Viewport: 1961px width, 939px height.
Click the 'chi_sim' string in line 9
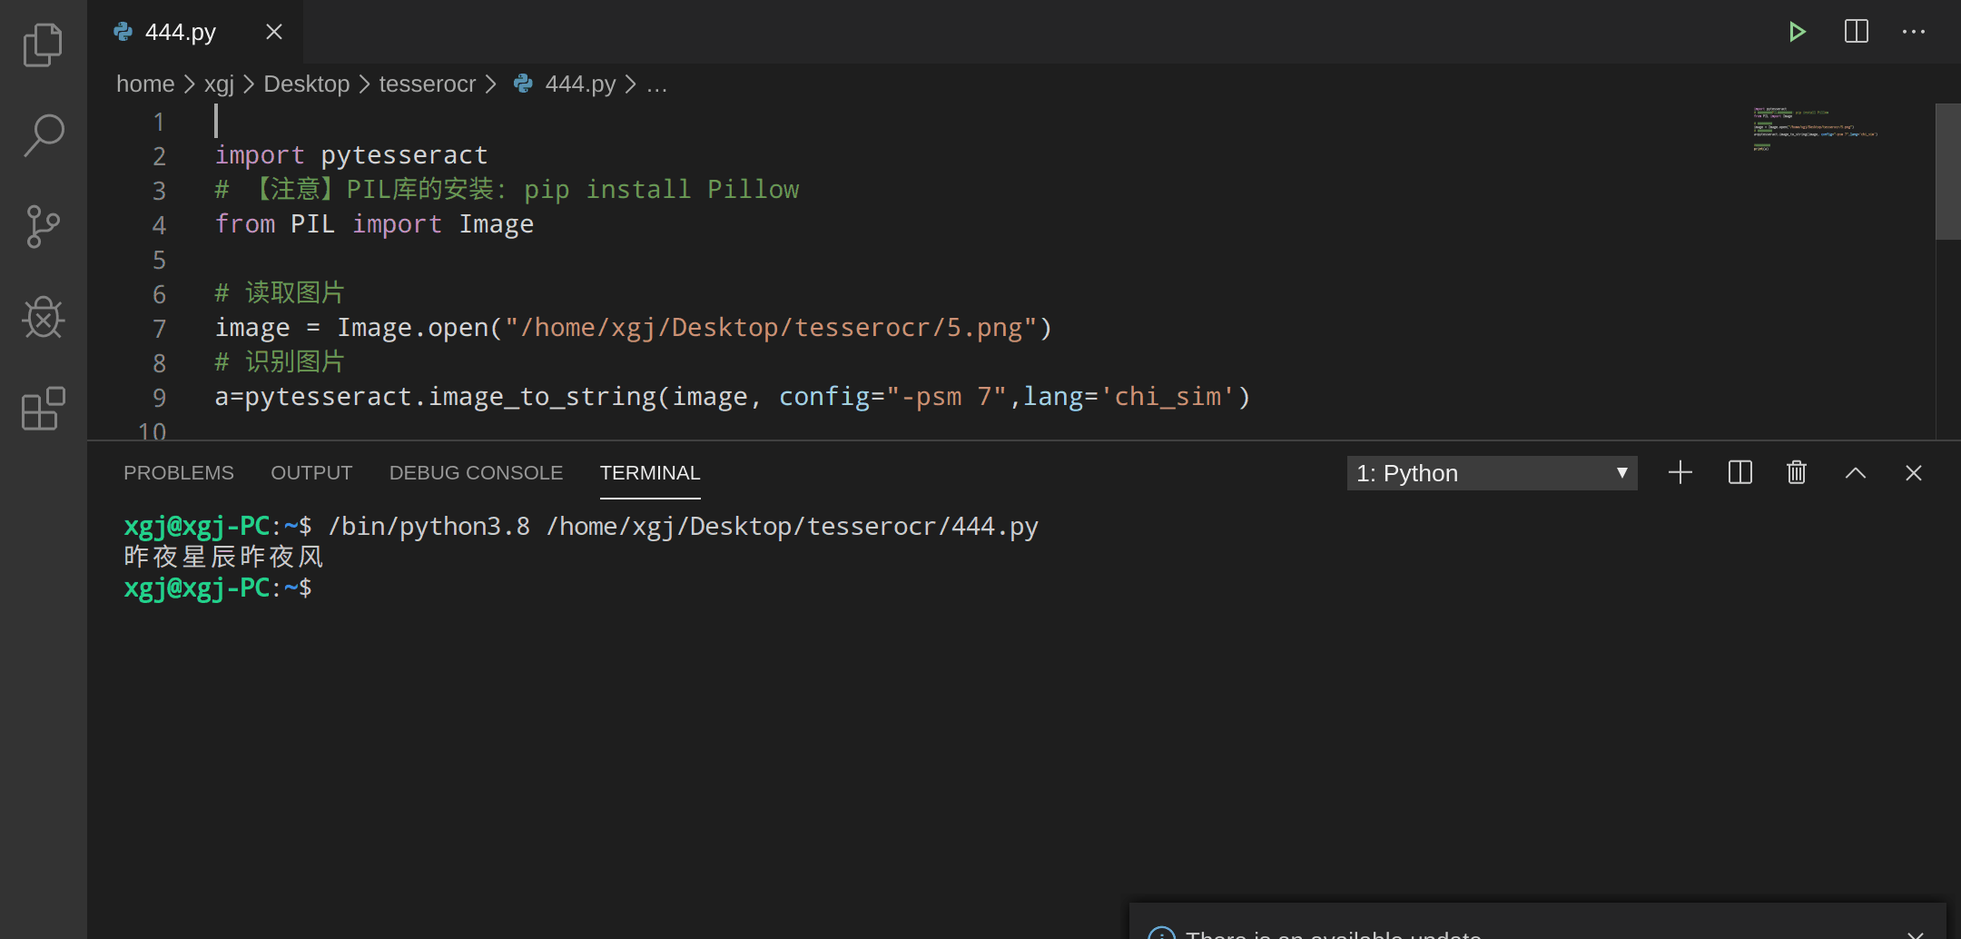(1168, 397)
